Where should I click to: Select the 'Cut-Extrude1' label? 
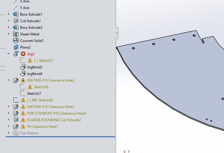pyautogui.click(x=30, y=21)
